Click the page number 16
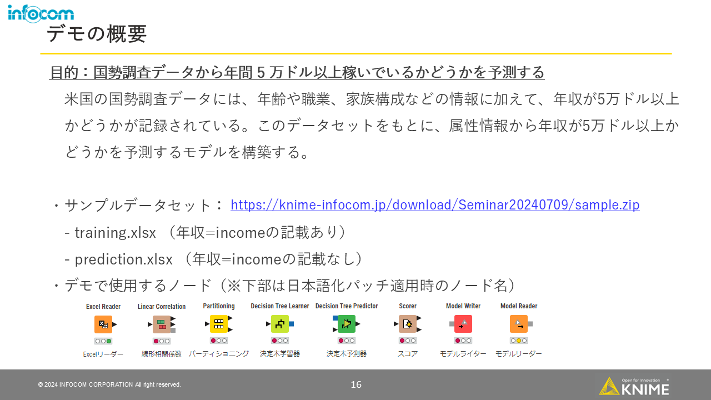Viewport: 711px width, 400px height. tap(356, 384)
